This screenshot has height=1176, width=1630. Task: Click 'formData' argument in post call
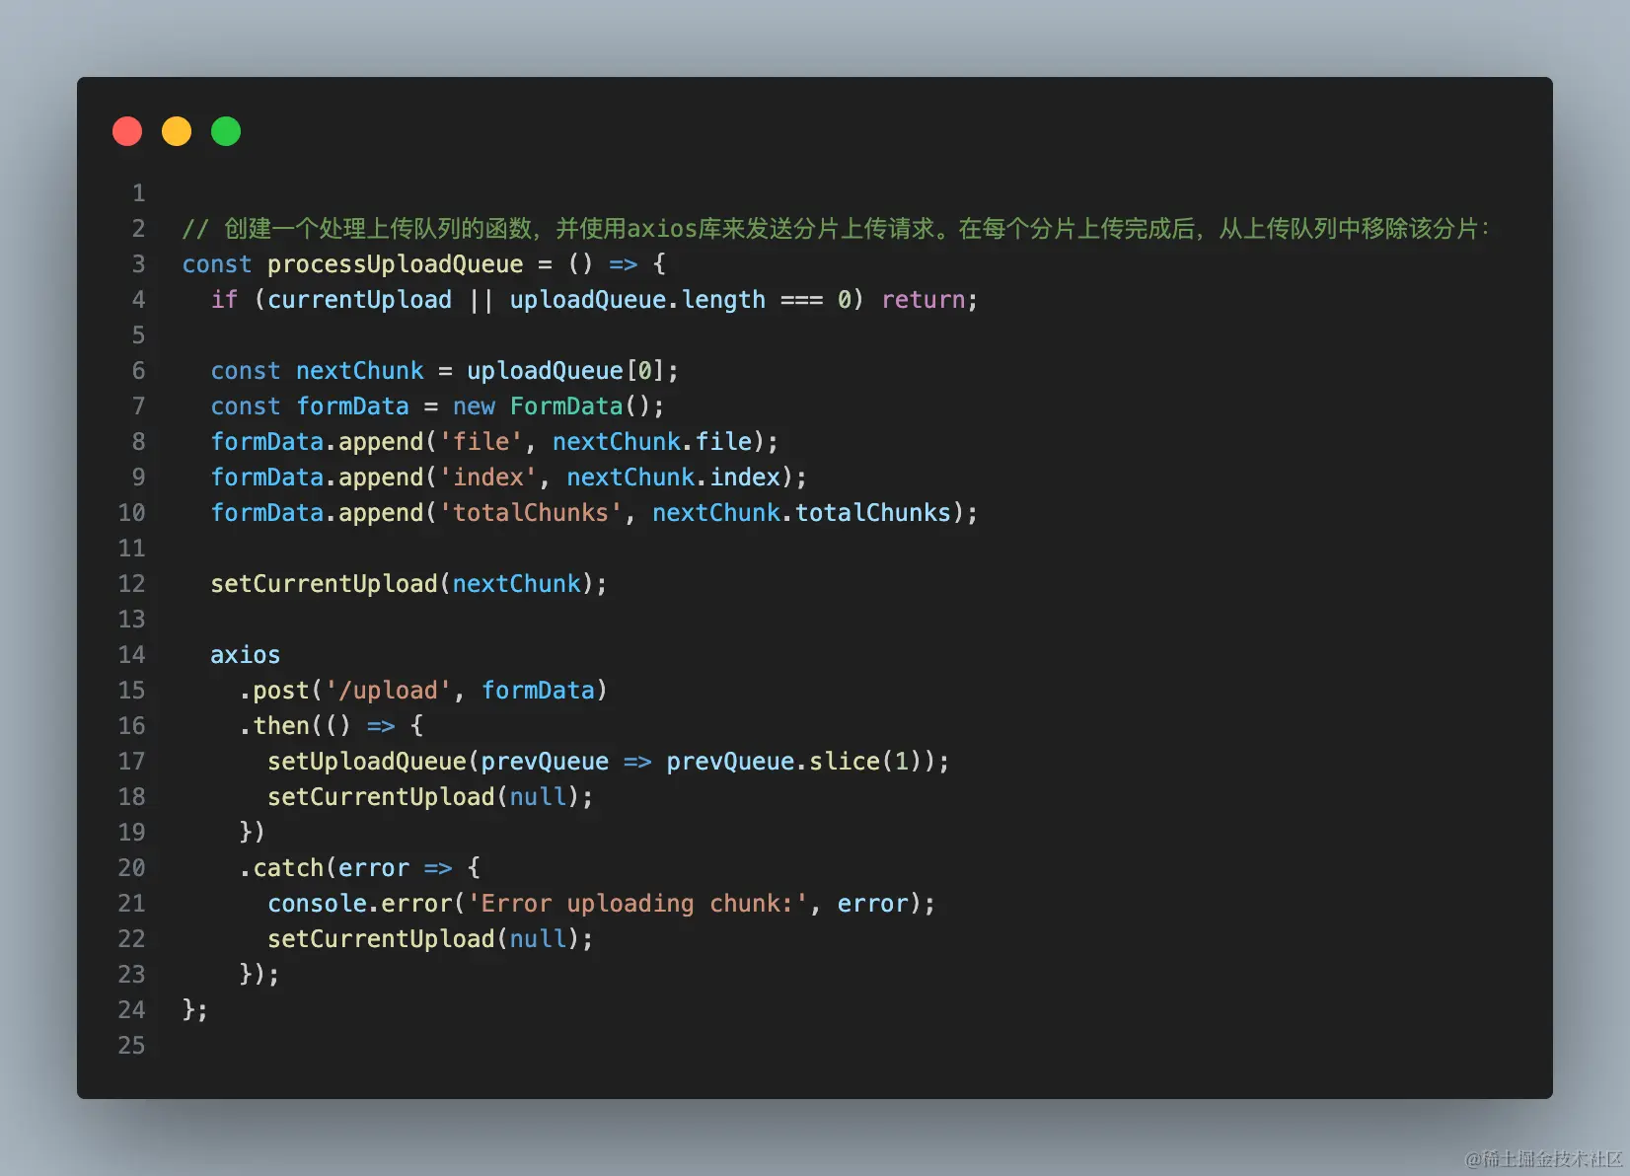click(538, 691)
